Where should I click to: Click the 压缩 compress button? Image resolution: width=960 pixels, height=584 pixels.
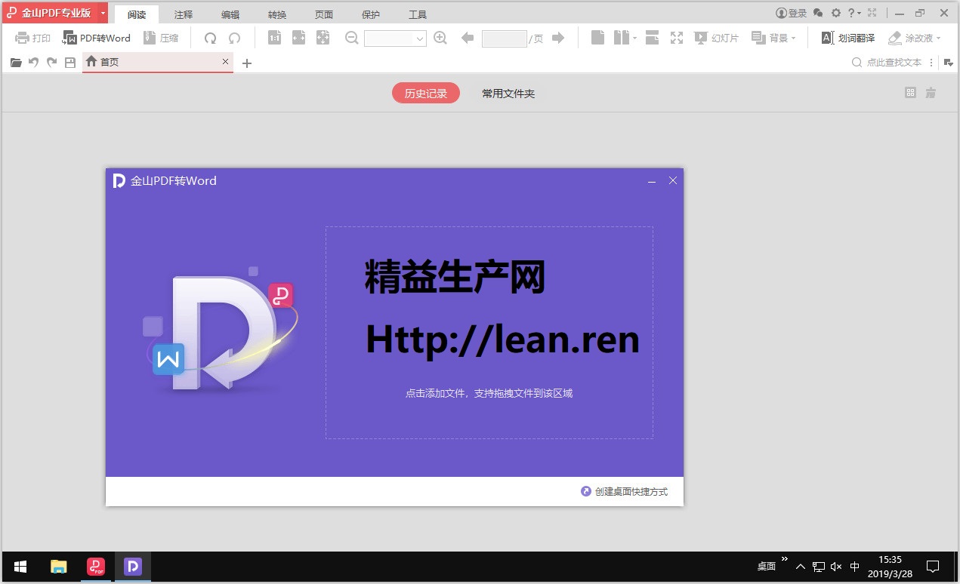[160, 38]
